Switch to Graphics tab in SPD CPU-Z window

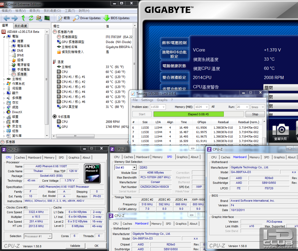click(182, 157)
